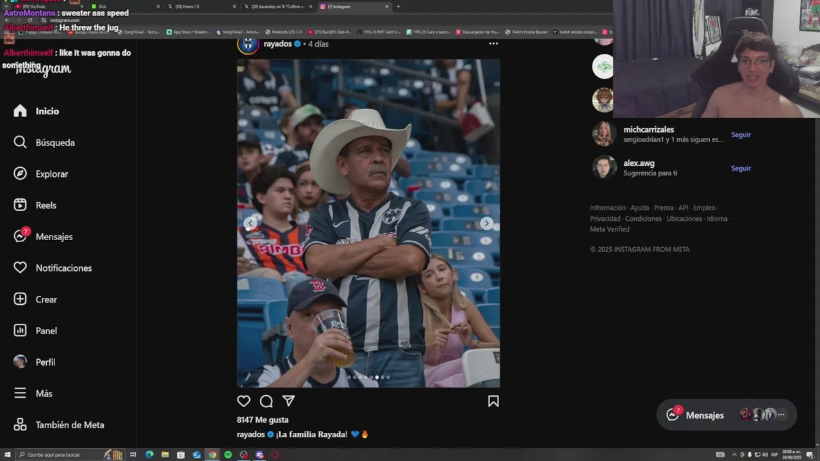Expand the Más menu
The height and width of the screenshot is (461, 820).
(x=33, y=393)
